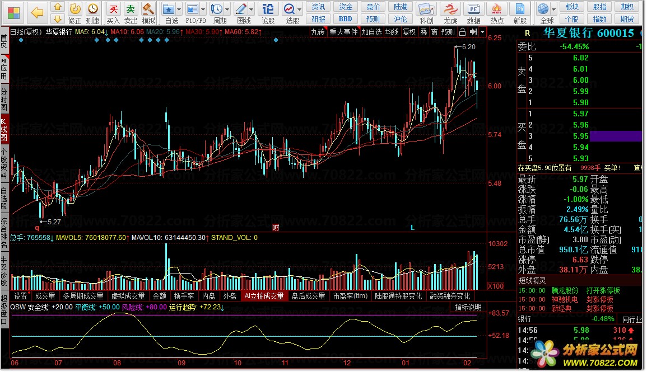Open the 模拟 gavel simulation icon
The image size is (647, 372).
coord(148,8)
